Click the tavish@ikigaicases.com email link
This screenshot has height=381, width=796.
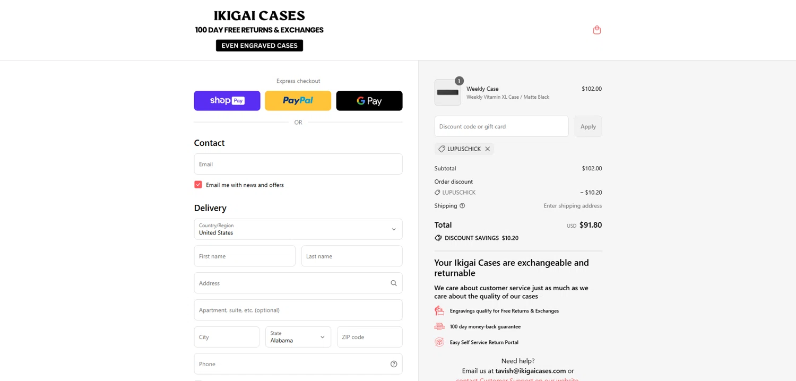tap(531, 371)
